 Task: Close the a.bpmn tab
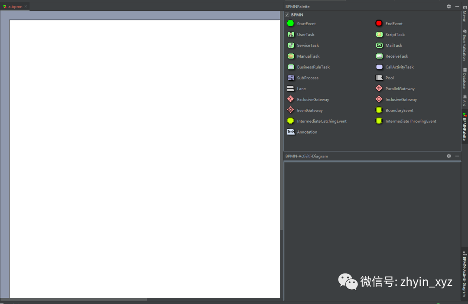26,6
